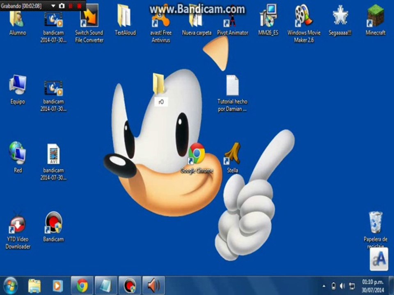394x295 pixels.
Task: Click the Show desktop button
Action: [391, 286]
